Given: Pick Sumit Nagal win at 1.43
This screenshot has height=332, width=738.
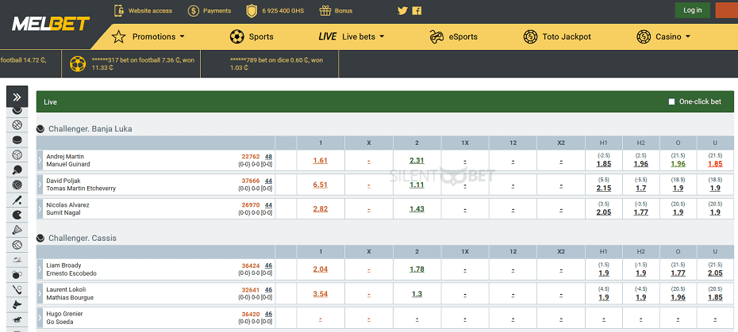Looking at the screenshot, I should 417,209.
